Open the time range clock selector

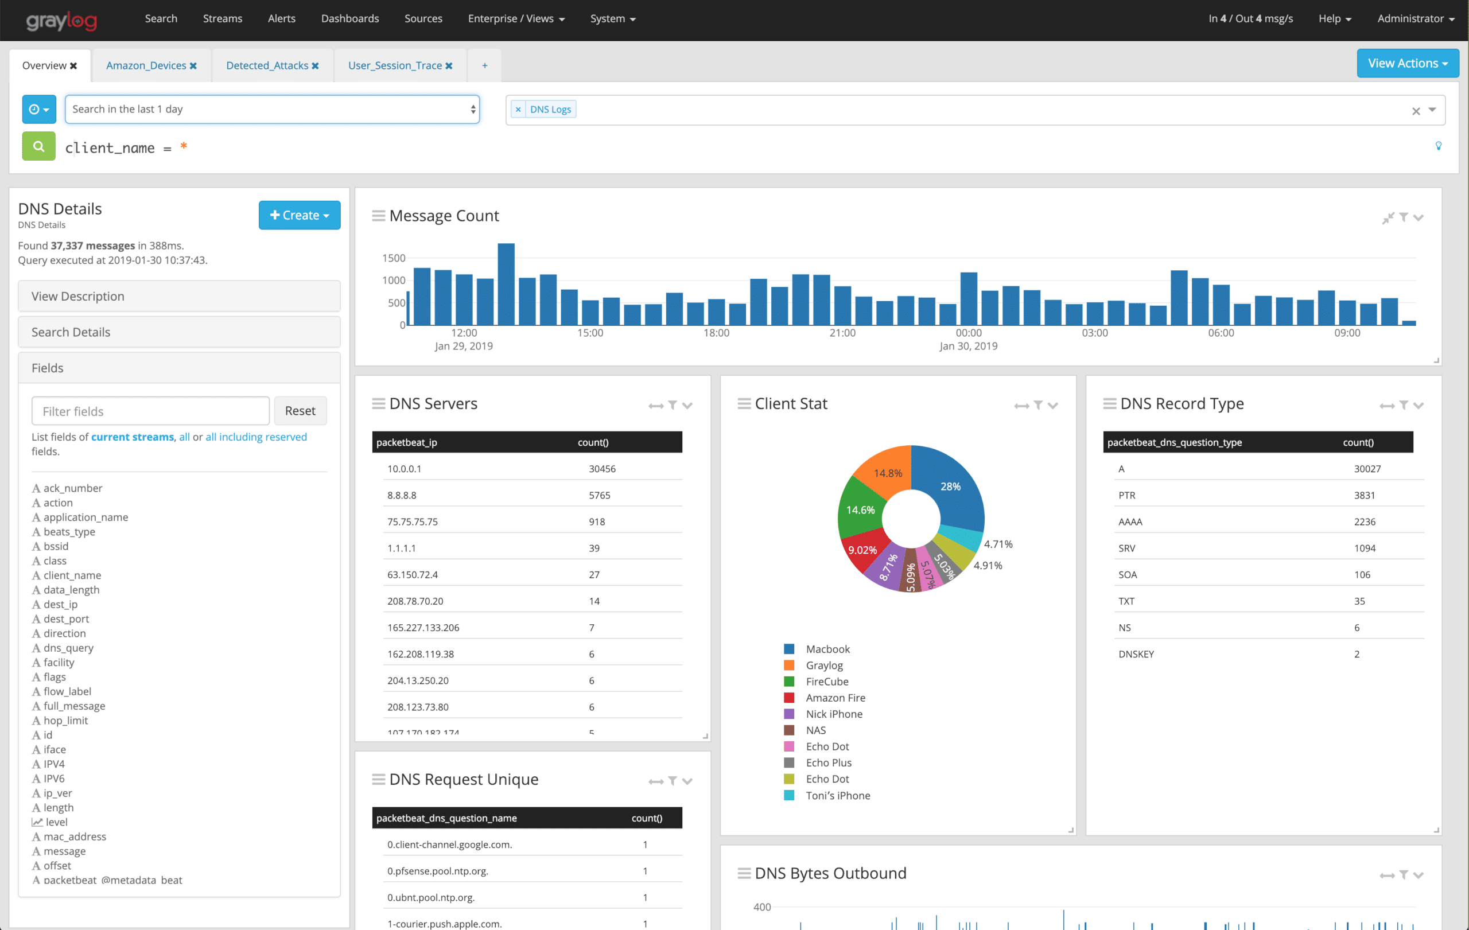tap(39, 109)
